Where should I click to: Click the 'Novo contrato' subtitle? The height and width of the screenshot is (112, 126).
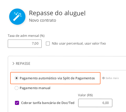coord(43,20)
